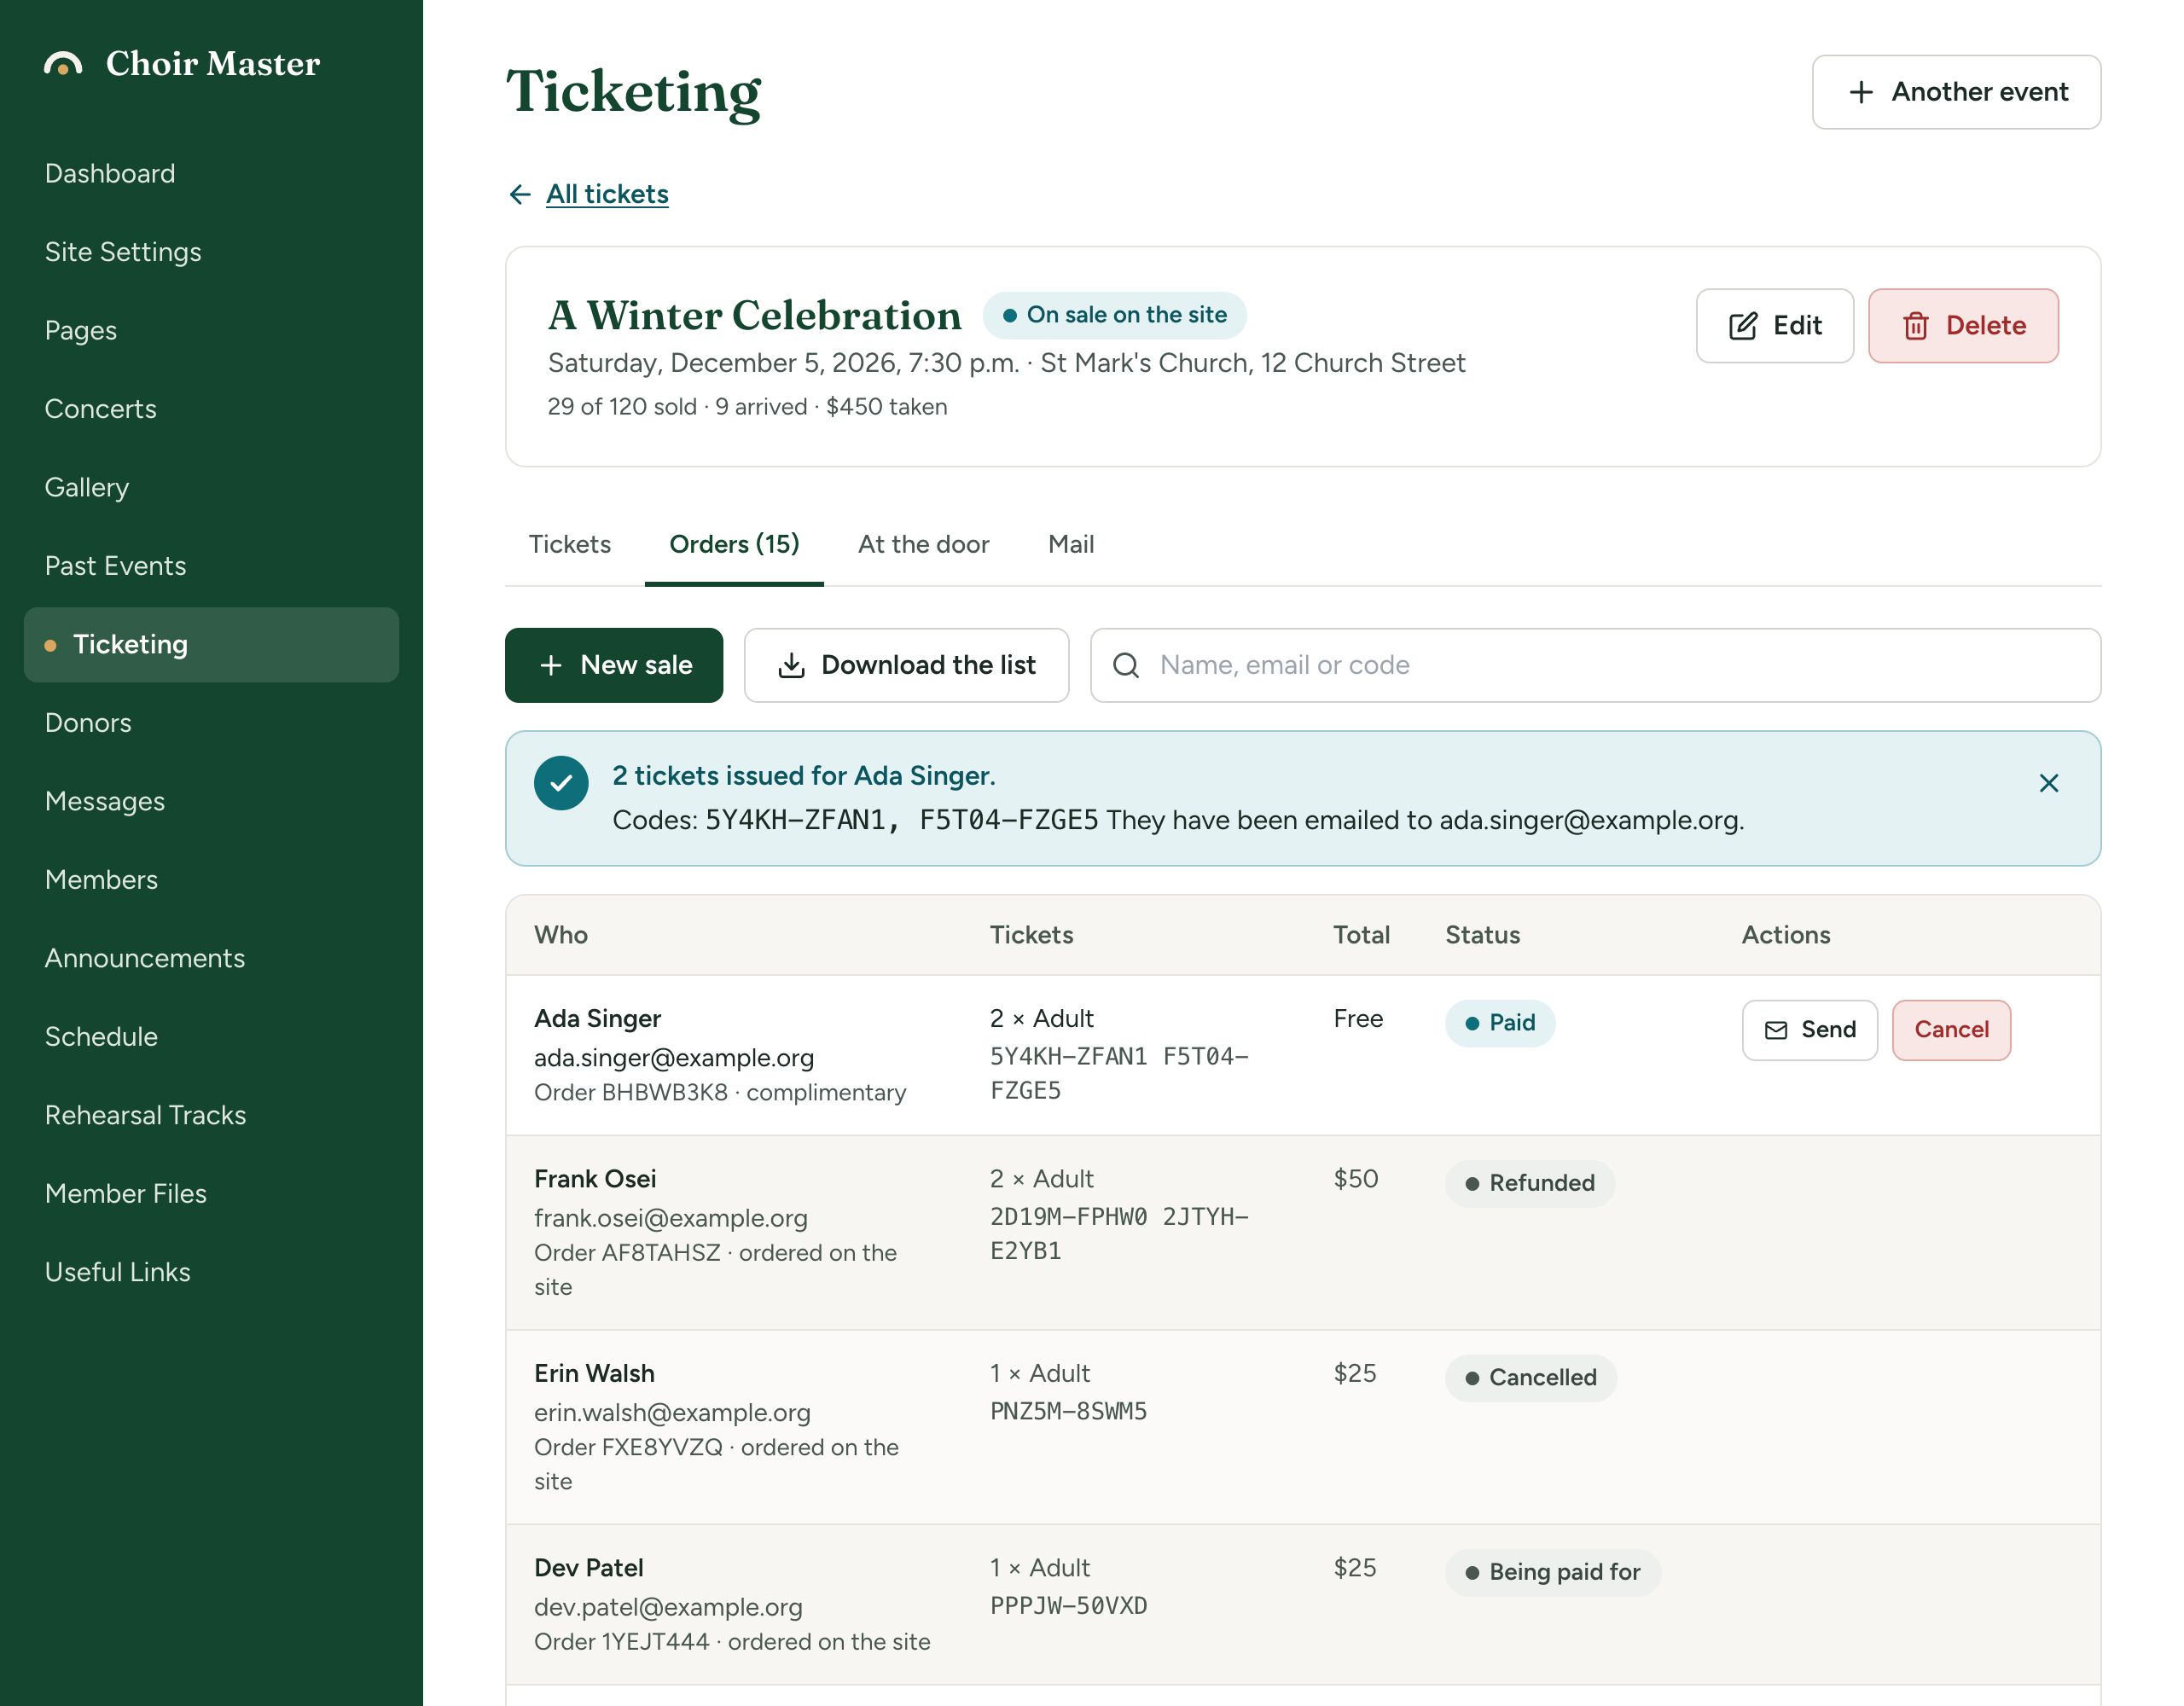Click the Actions column header

[1785, 935]
